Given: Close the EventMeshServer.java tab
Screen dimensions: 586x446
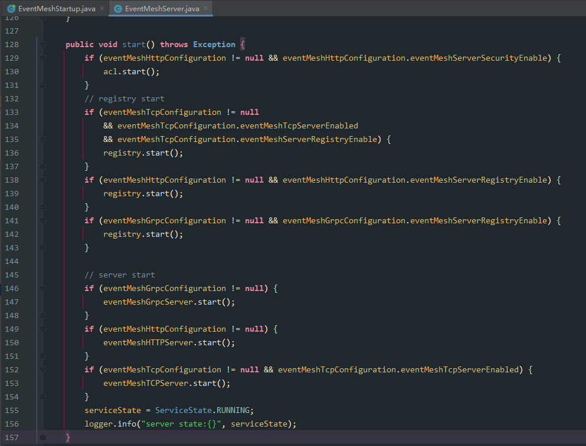Looking at the screenshot, I should coord(206,8).
